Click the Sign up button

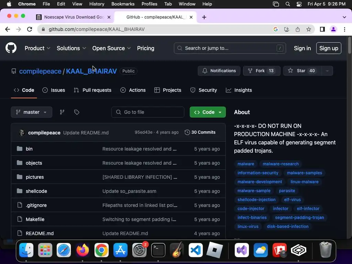pyautogui.click(x=329, y=48)
